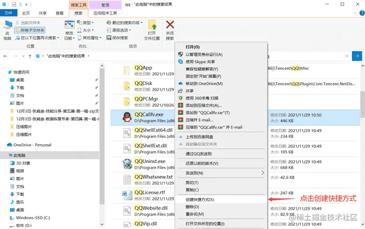Select 快速访问 in navigation pane
Image resolution: width=365 pixels, height=229 pixels.
(19, 72)
